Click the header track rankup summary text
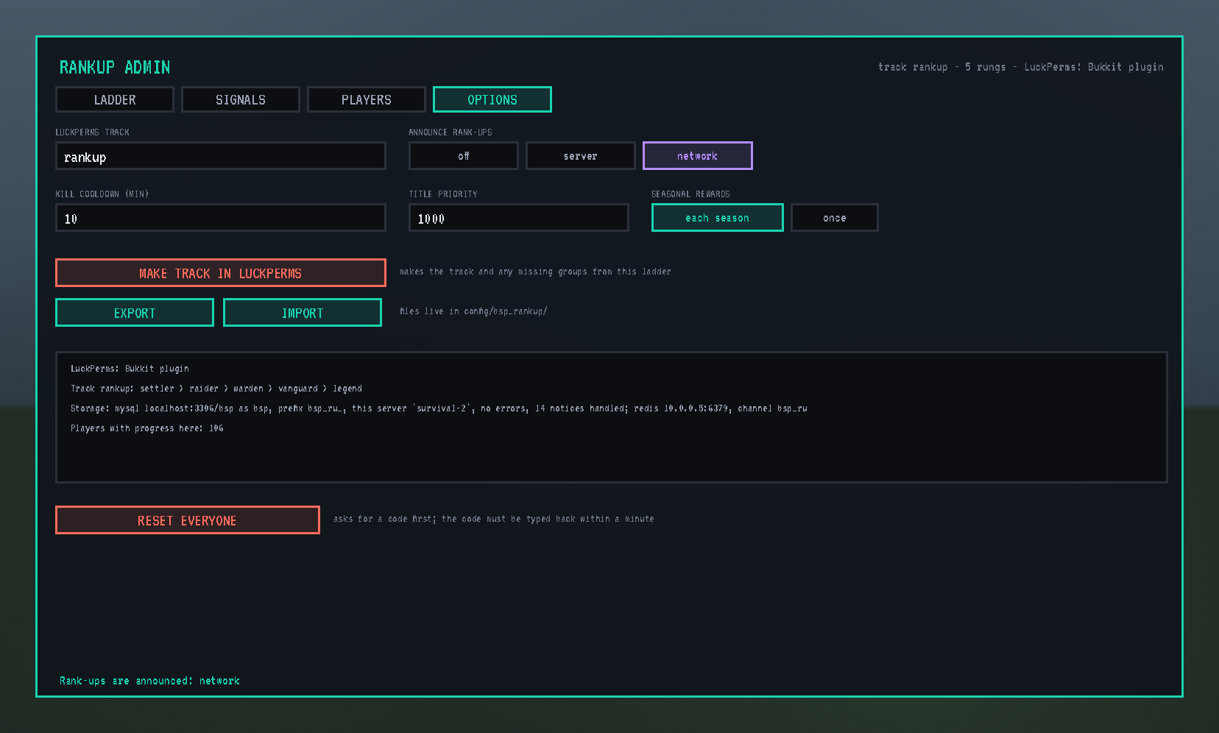 [1021, 67]
